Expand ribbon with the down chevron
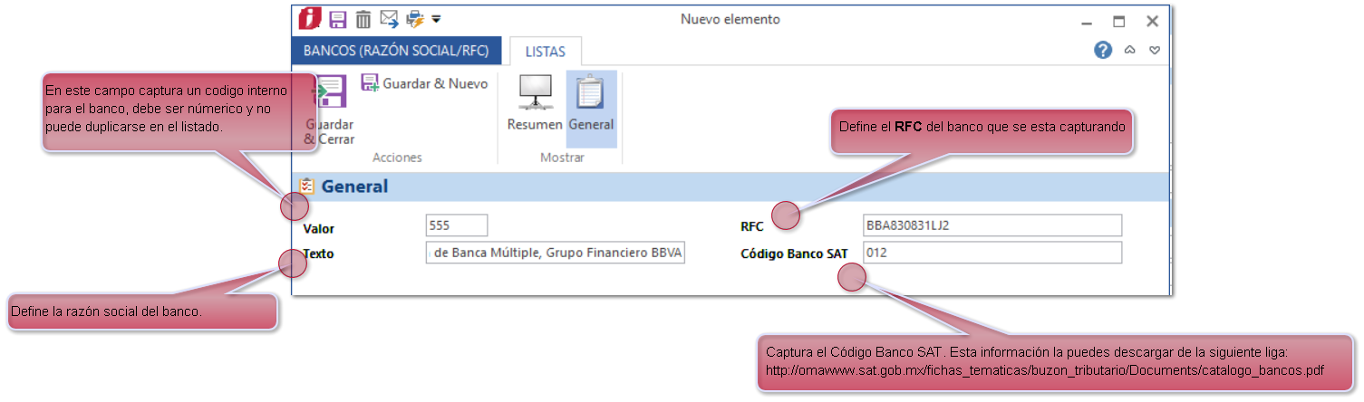 tap(1155, 51)
